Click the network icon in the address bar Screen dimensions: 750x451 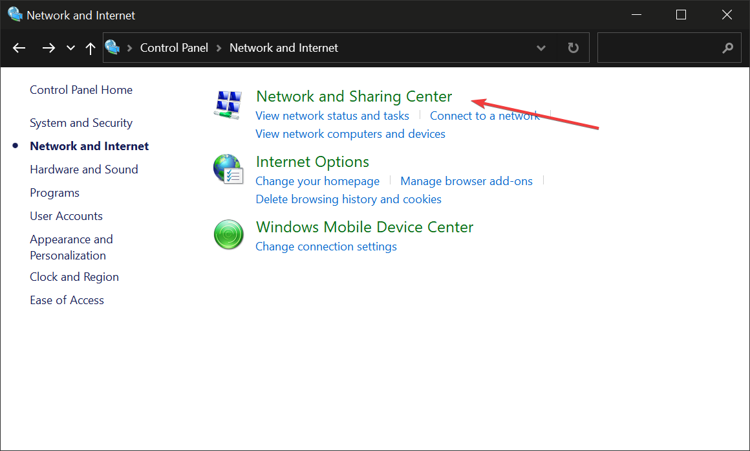click(x=112, y=47)
